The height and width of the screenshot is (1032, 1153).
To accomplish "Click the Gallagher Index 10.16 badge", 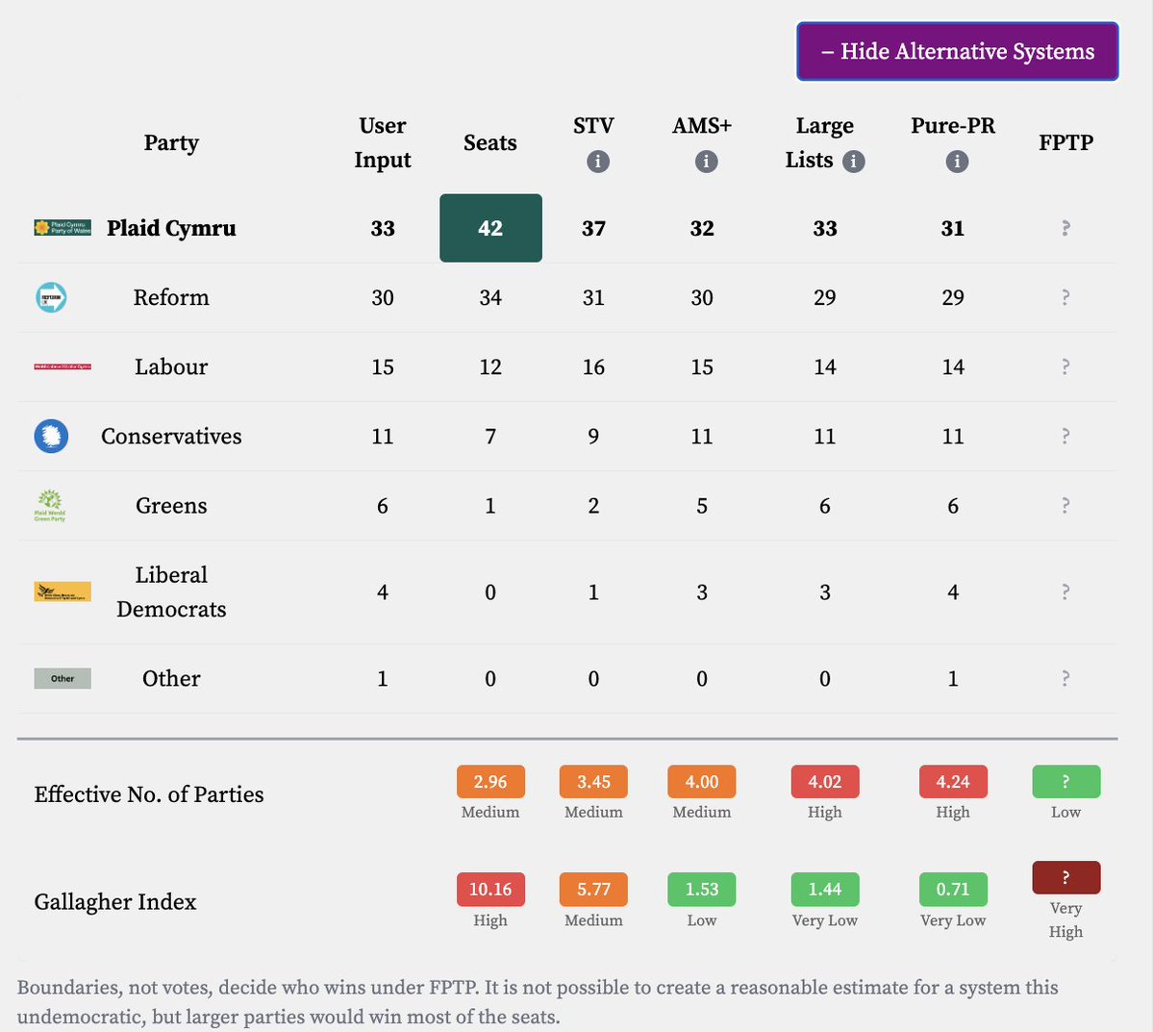I will pos(490,889).
